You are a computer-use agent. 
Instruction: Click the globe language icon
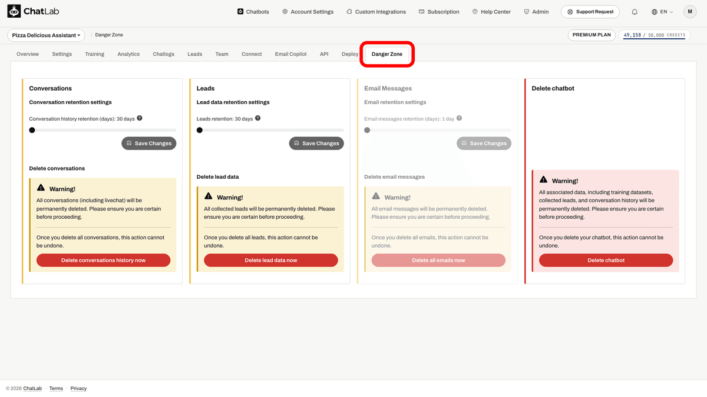point(655,12)
